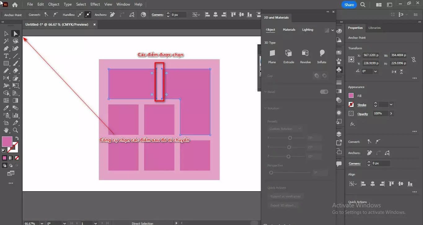Toggle the Bevel switch in 3D panel
Image resolution: width=423 pixels, height=225 pixels.
[x=324, y=92]
